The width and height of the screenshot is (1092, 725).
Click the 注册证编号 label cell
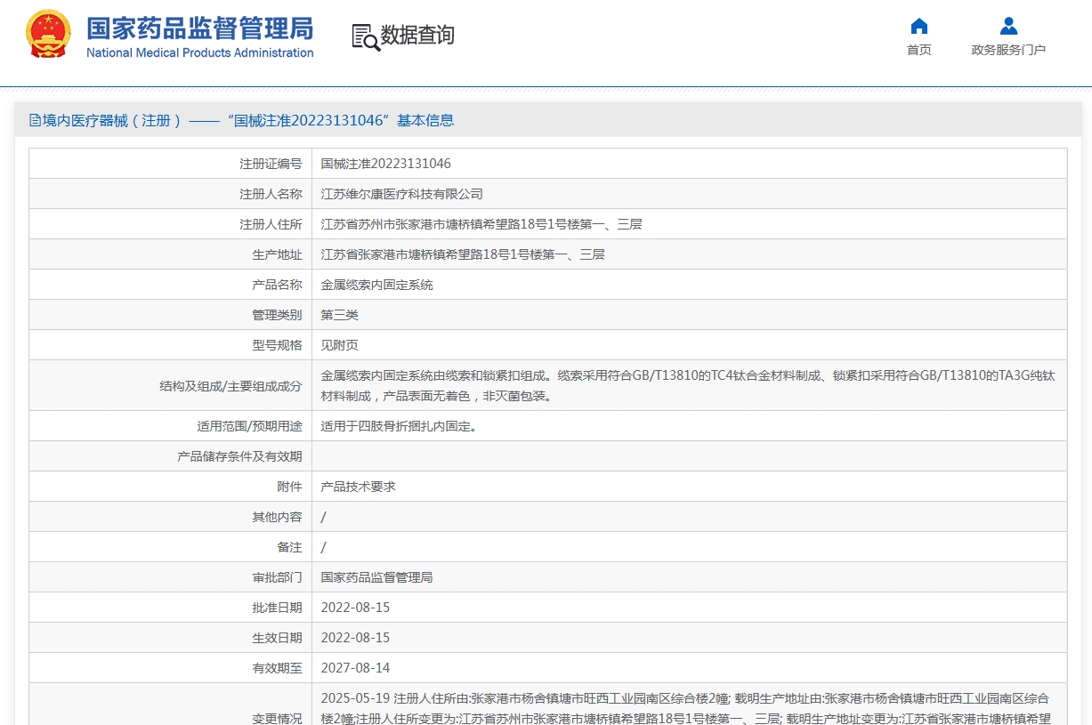click(x=171, y=164)
